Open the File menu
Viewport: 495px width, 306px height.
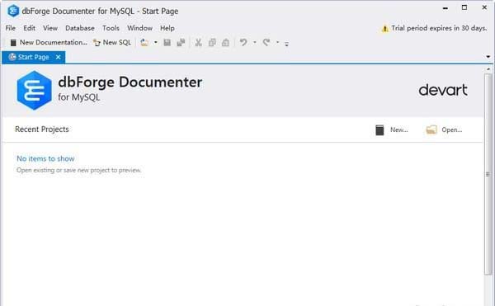click(11, 28)
